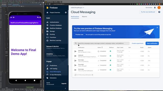Click the Start / Send column header
This screenshot has height=91, width=163.
tap(120, 48)
